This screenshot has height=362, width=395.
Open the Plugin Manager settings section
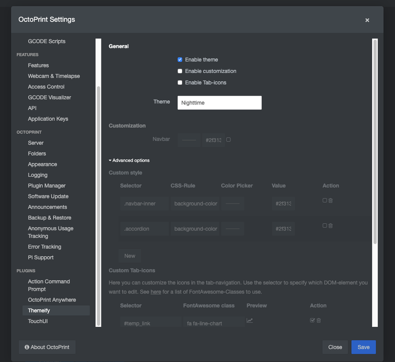point(47,186)
